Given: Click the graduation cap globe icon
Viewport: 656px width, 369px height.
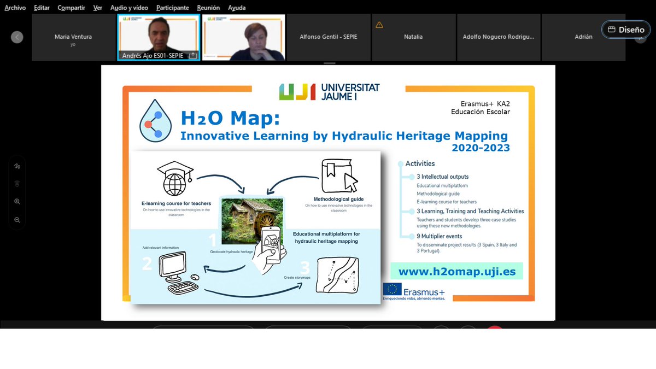Looking at the screenshot, I should tap(175, 179).
